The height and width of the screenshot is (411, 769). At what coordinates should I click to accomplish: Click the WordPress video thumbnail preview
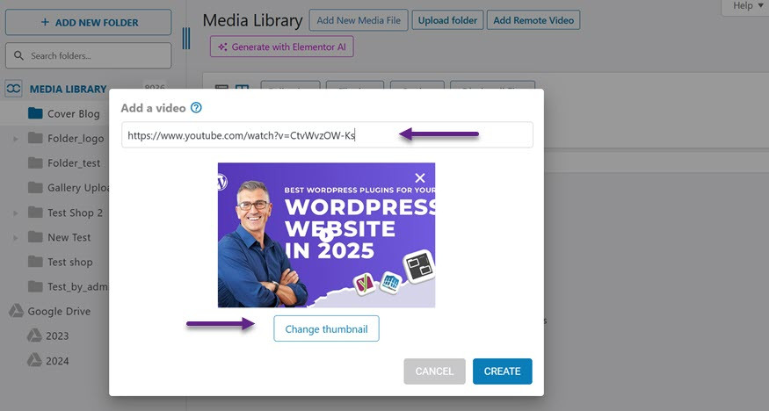click(326, 235)
